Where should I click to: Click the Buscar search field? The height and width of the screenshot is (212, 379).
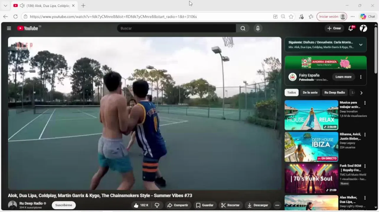pos(177,28)
